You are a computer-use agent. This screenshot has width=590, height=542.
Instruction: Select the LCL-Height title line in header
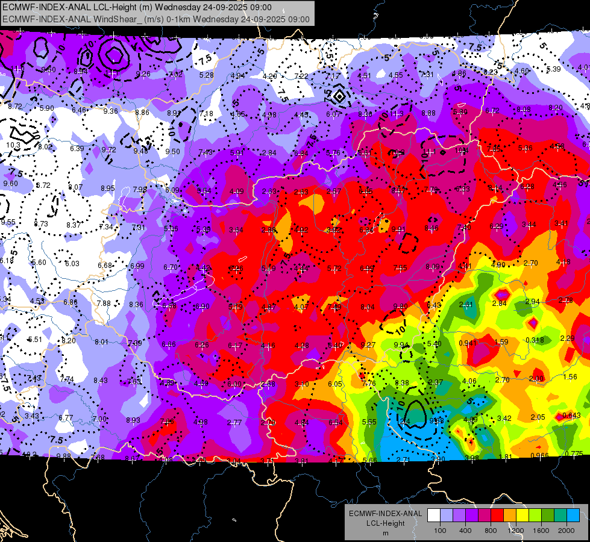(x=137, y=7)
